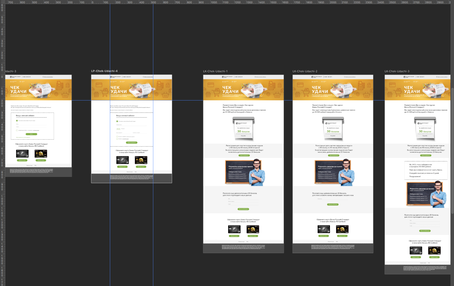Screen dimensions: 454x286
Task: Select the LK-Chek-Udachi-2 artboard label
Action: tap(305, 71)
